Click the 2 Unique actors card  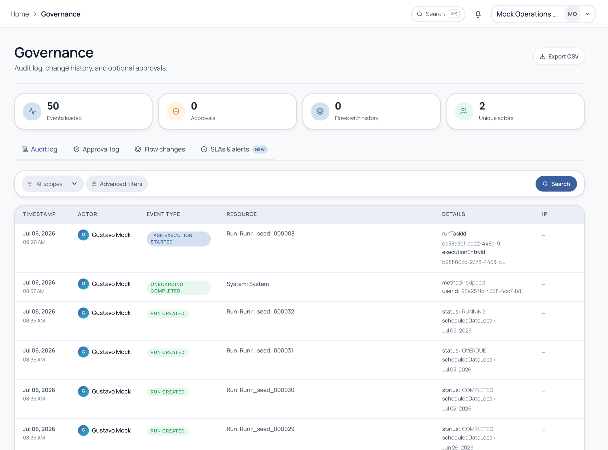point(516,111)
